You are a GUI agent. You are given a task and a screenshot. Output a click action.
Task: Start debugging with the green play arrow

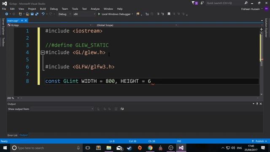[99, 14]
